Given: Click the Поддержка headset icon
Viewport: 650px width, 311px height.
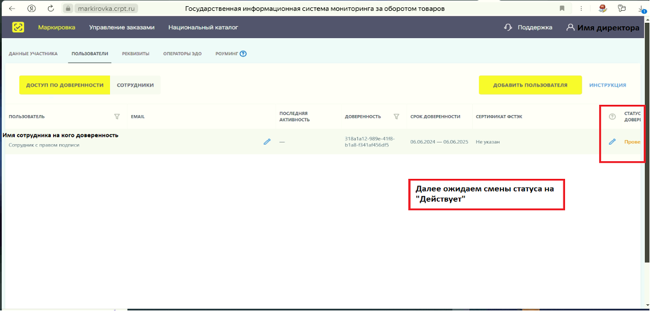Looking at the screenshot, I should pos(508,27).
